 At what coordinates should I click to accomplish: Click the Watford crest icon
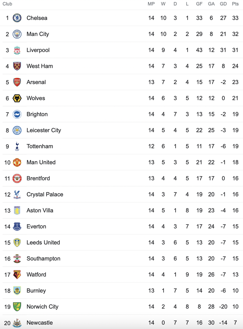tap(17, 274)
